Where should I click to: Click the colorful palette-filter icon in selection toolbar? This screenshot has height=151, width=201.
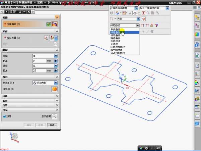[117, 13]
